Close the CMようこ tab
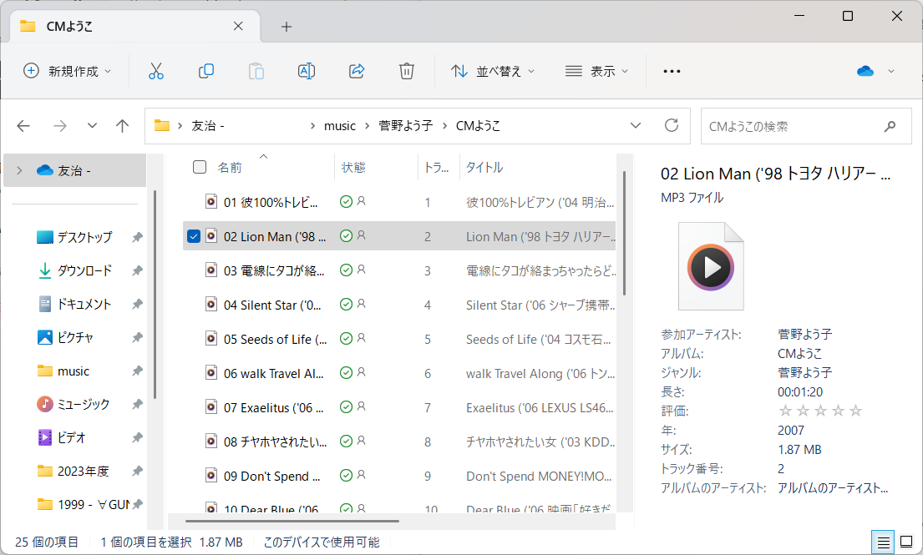The height and width of the screenshot is (555, 923). pos(238,26)
